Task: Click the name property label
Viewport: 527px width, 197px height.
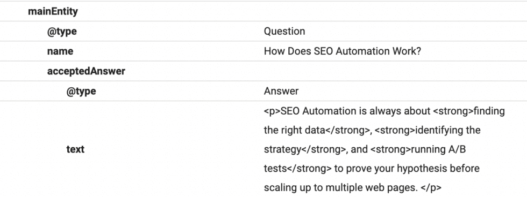Action: (x=60, y=51)
